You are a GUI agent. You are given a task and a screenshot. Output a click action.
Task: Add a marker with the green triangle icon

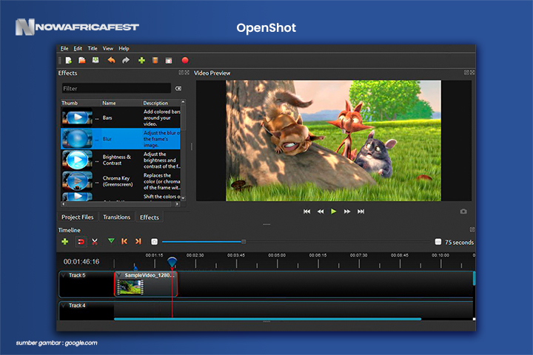pos(111,241)
